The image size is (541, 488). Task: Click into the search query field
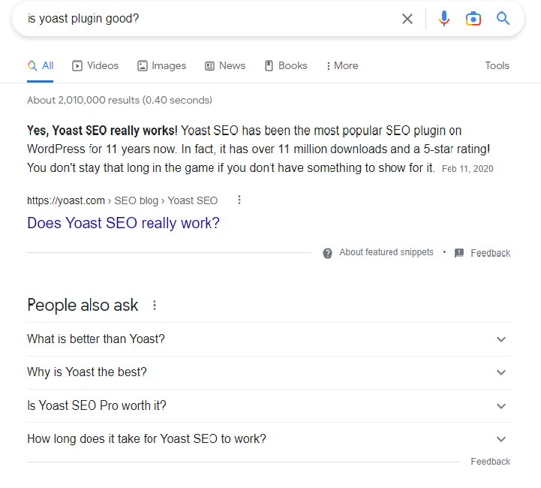click(210, 19)
